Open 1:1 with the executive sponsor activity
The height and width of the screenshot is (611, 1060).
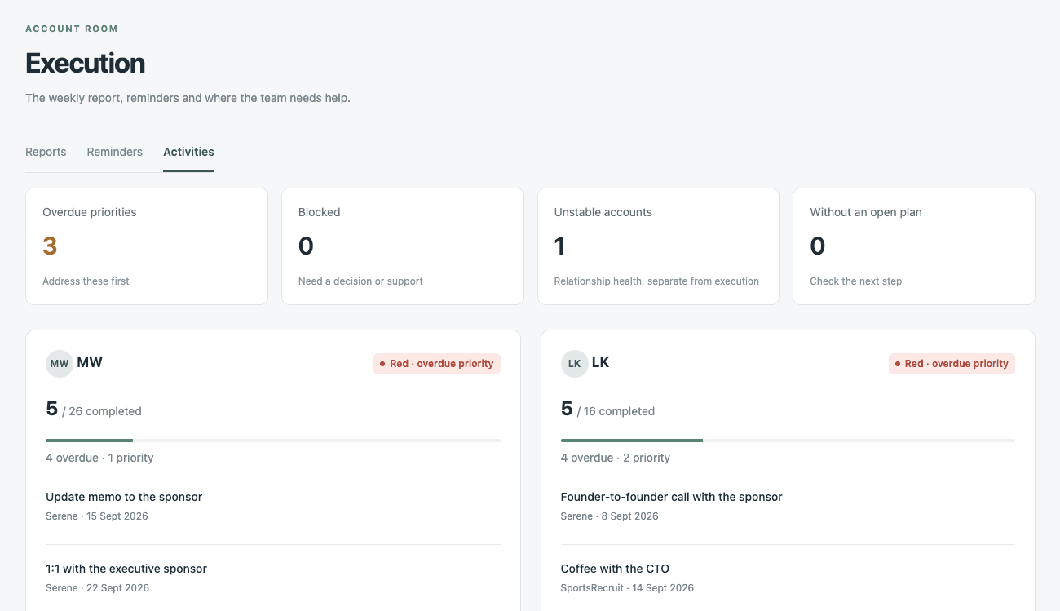click(x=126, y=569)
